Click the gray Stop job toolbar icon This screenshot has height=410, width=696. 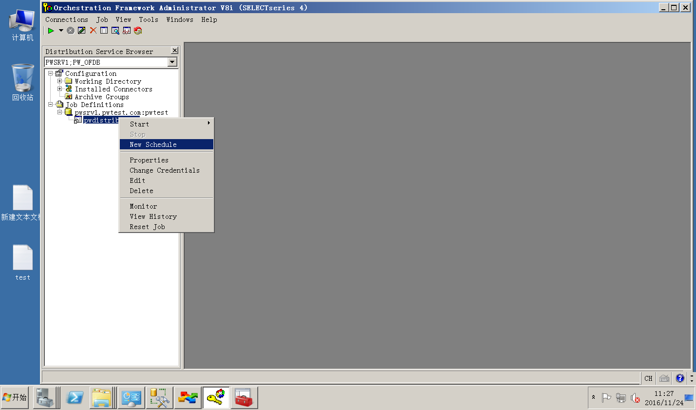tap(71, 31)
